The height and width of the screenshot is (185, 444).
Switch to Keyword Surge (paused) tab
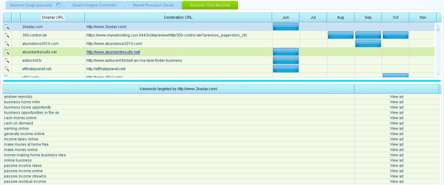[x=31, y=5]
